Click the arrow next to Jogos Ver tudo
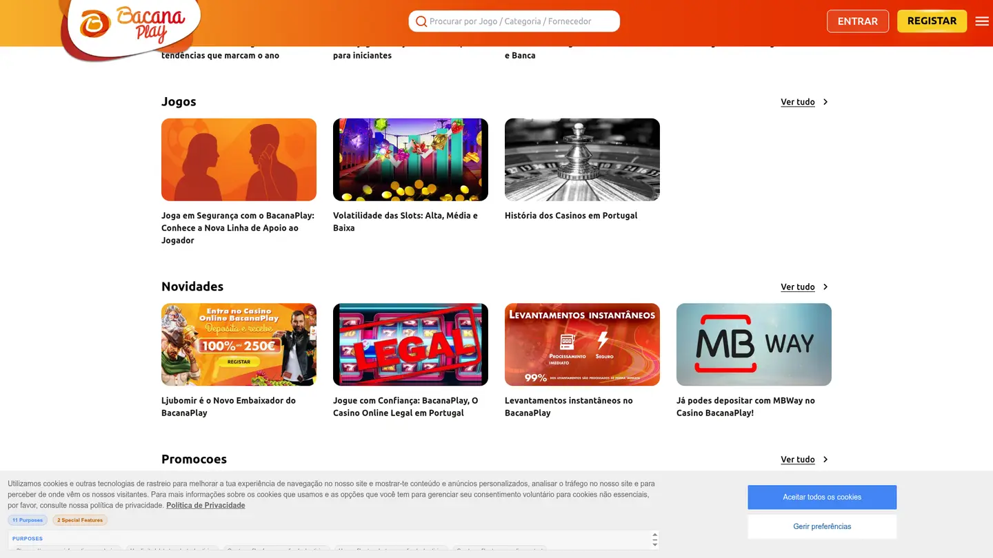The height and width of the screenshot is (558, 993). click(825, 102)
